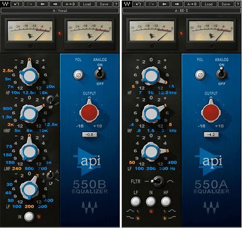This screenshot has height=228, width=242.
Task: Click the Save button in 550B
Action: tap(104, 4)
